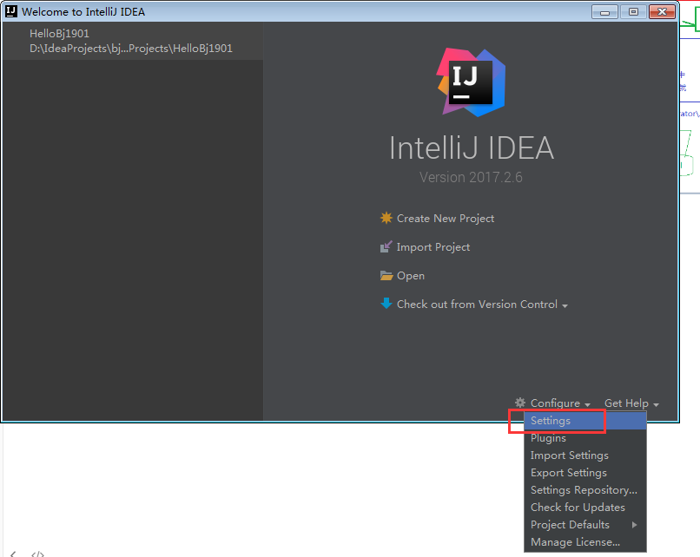
Task: Click the code brackets icon at bottom left
Action: 38,554
